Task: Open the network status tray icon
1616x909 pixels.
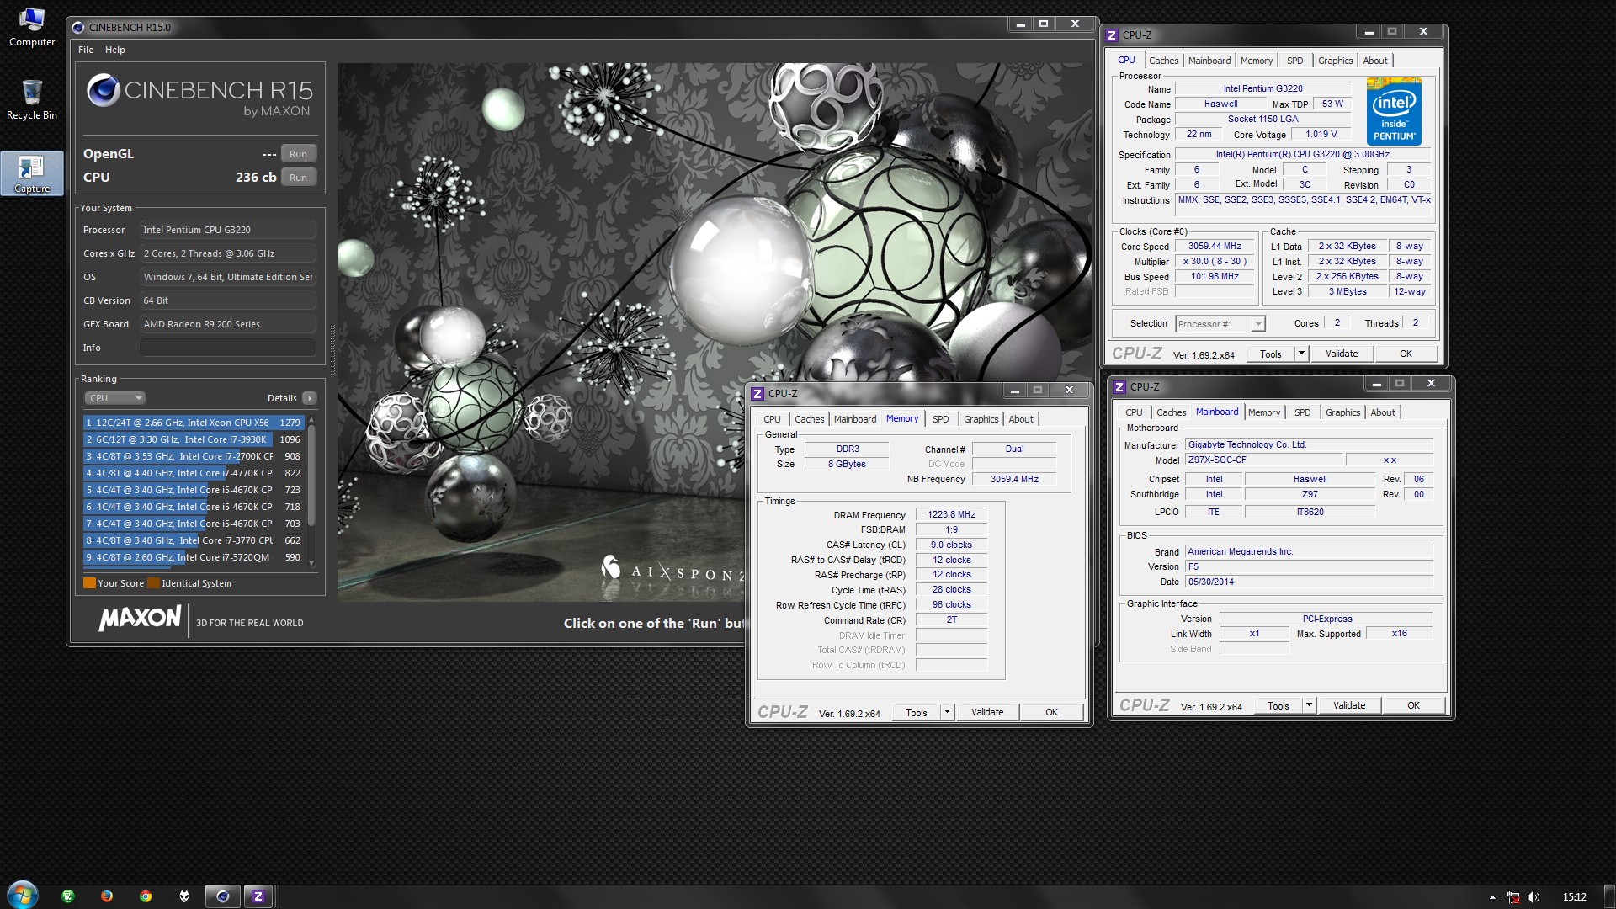Action: click(1513, 897)
